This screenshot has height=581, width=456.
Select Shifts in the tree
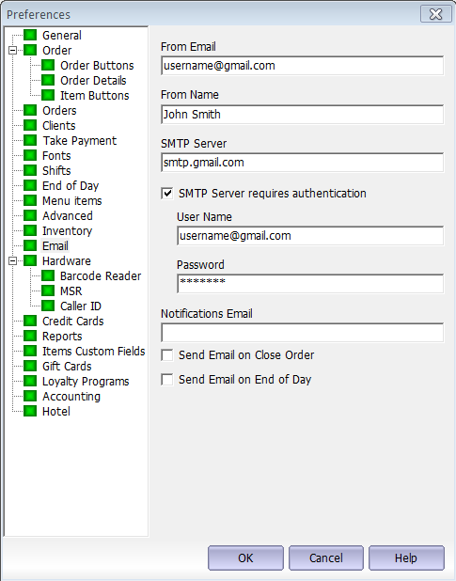56,170
